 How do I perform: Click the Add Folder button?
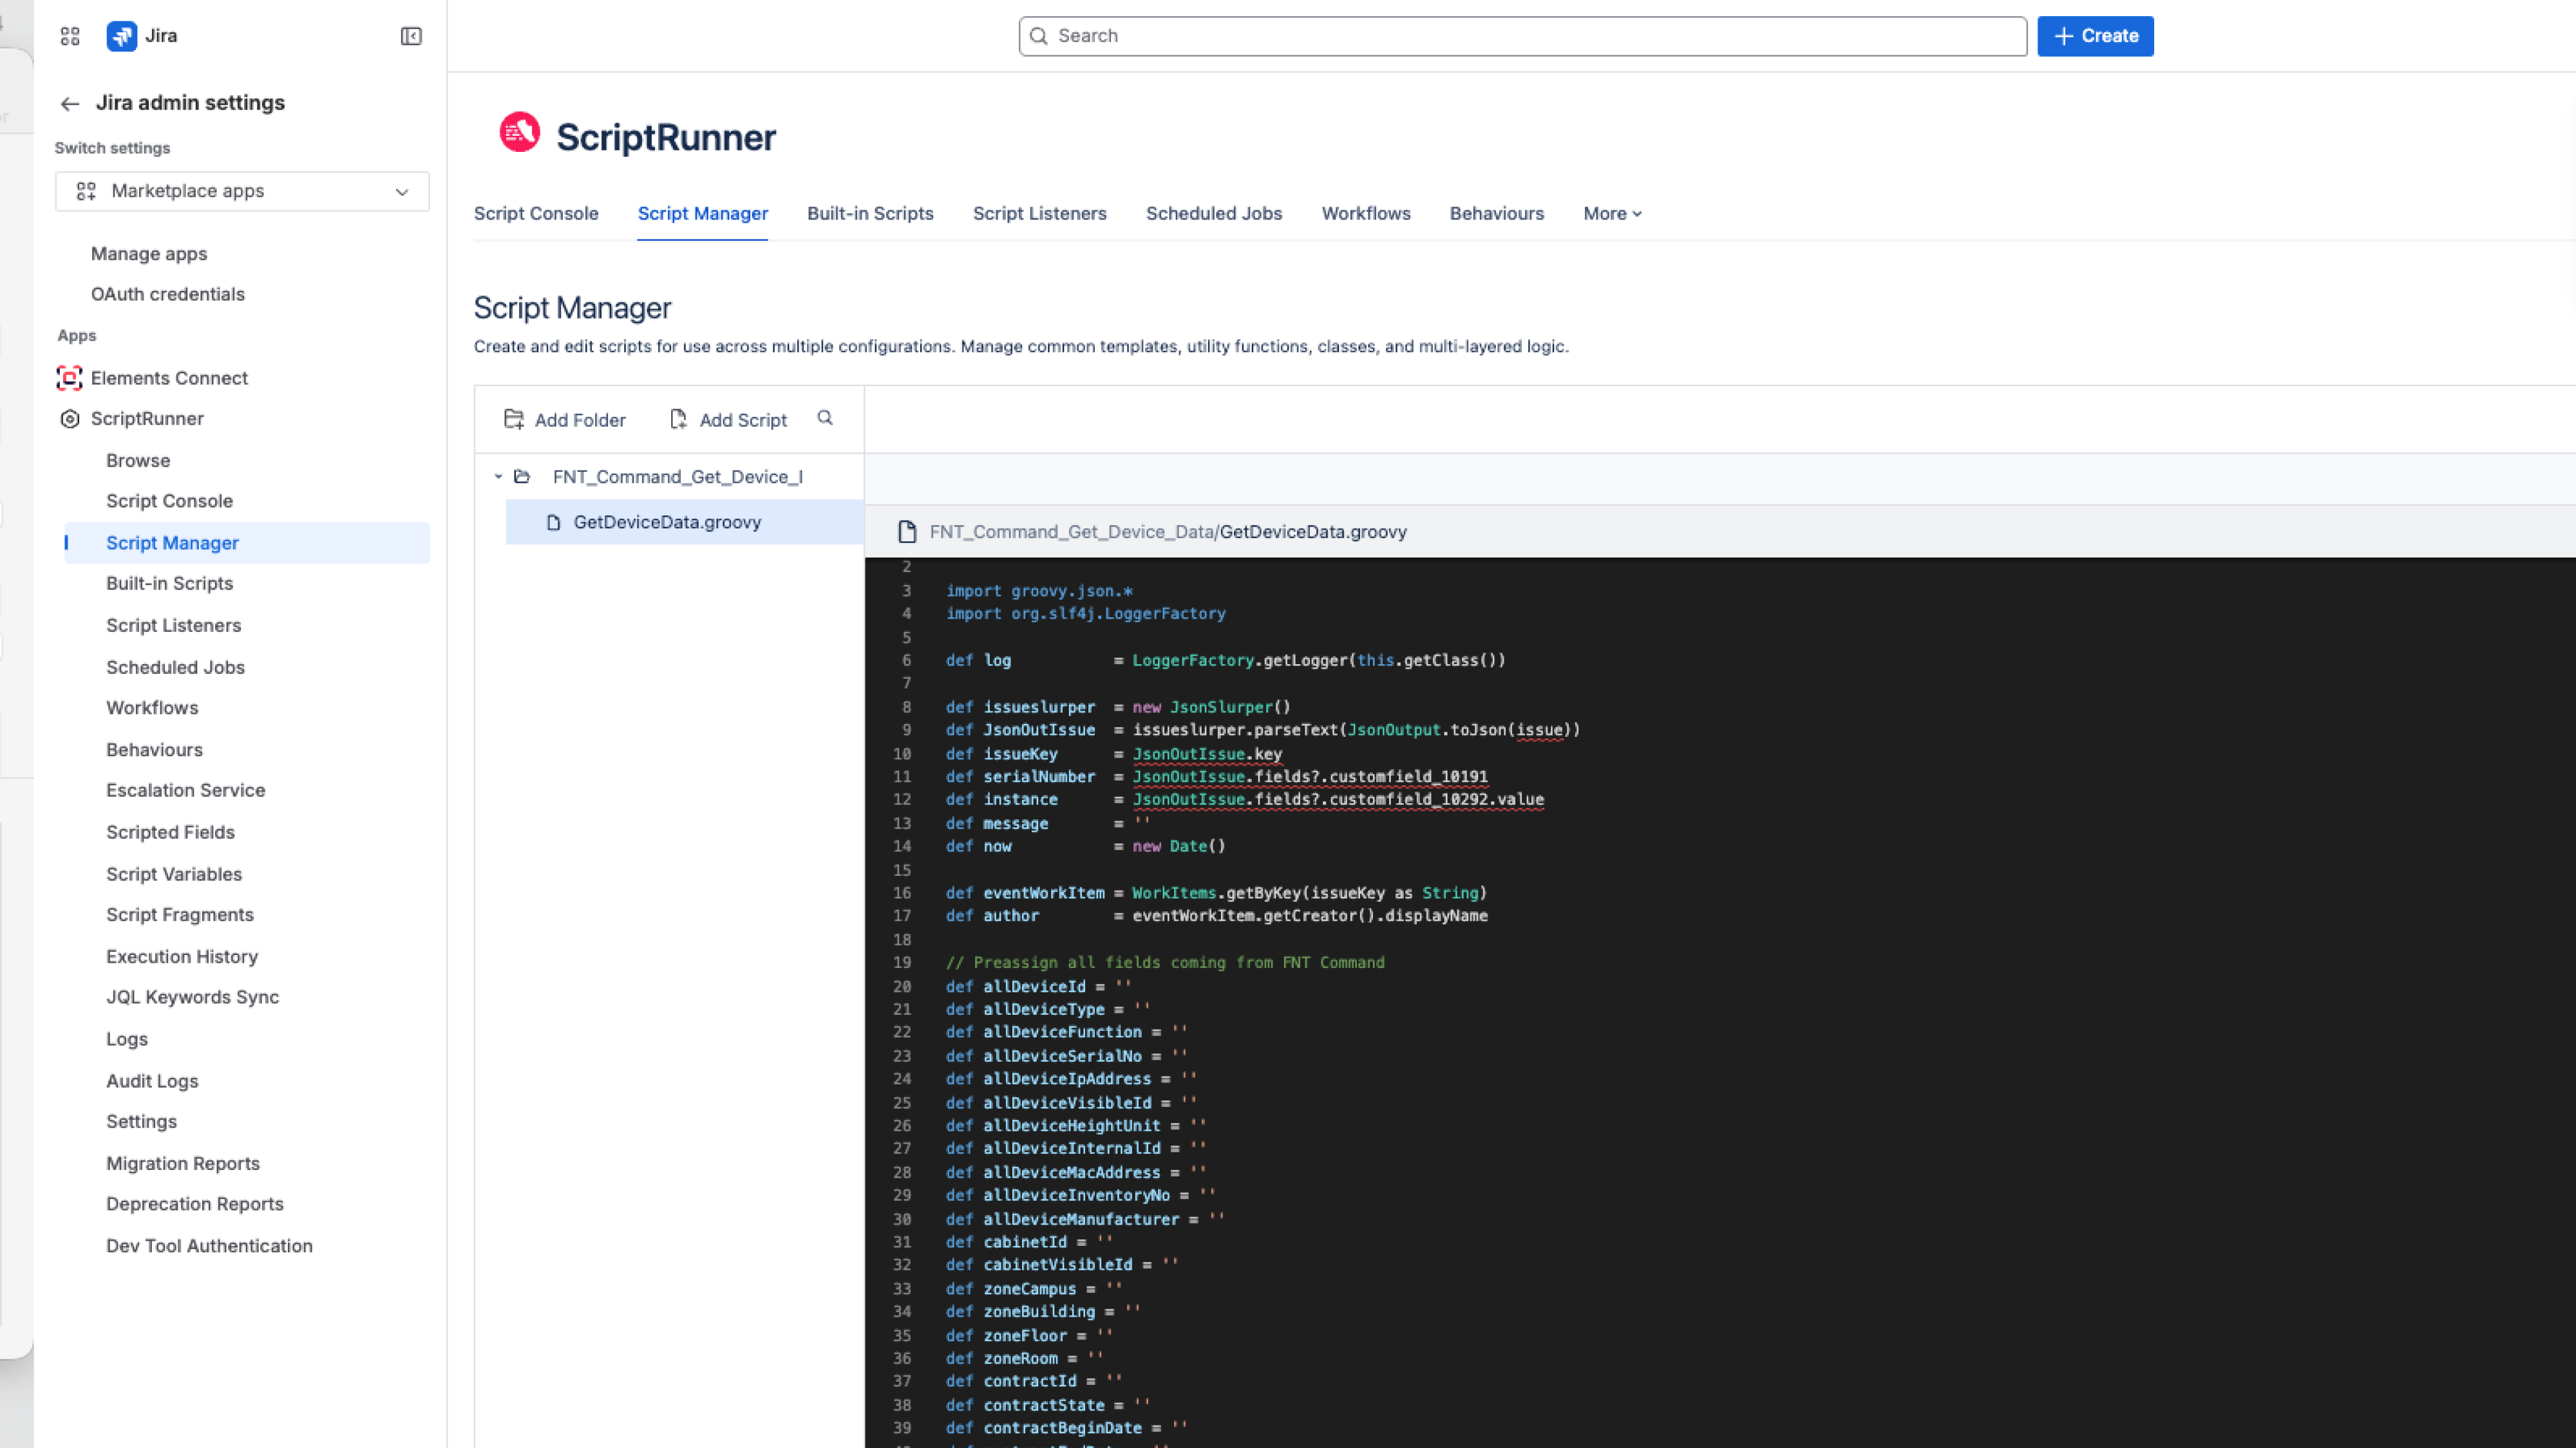pos(565,420)
